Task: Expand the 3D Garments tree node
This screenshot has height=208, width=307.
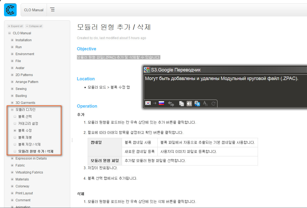Action: coord(12,103)
